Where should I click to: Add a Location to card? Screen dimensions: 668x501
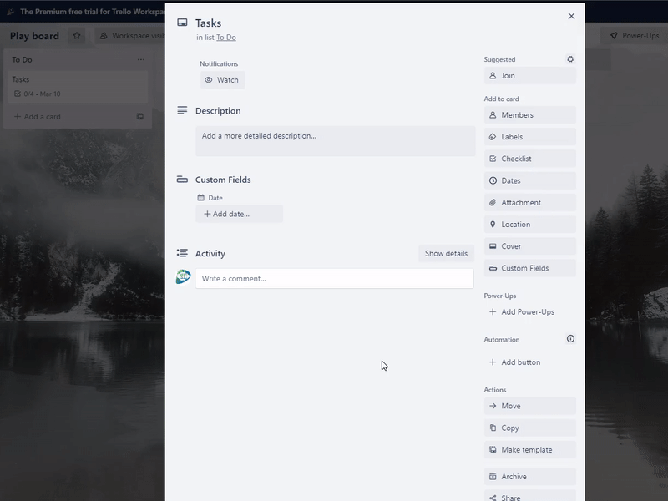click(530, 225)
